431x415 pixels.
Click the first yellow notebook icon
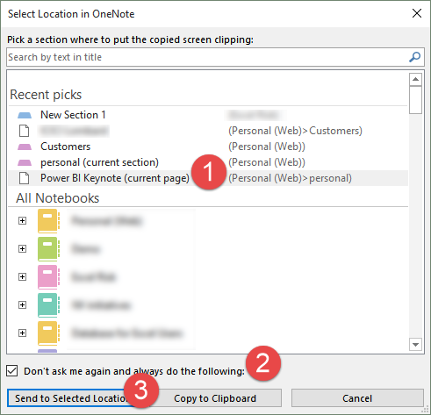(x=48, y=221)
